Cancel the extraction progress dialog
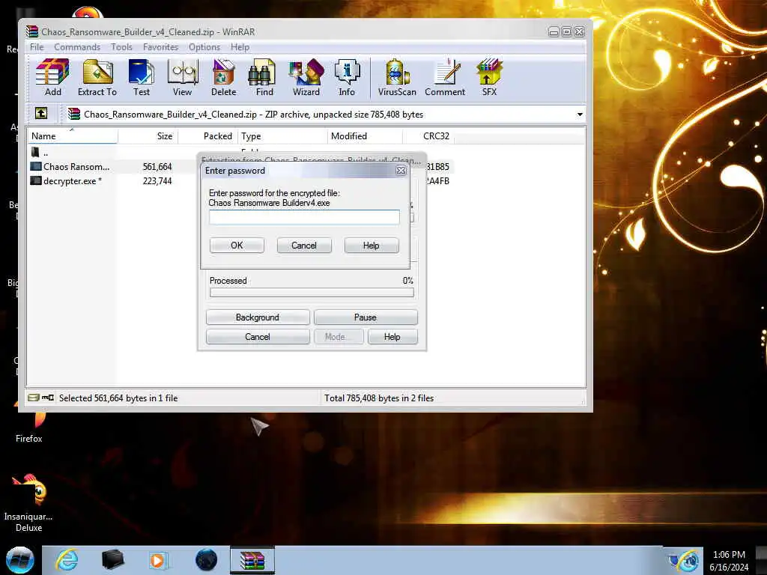Viewport: 767px width, 575px height. click(x=258, y=337)
